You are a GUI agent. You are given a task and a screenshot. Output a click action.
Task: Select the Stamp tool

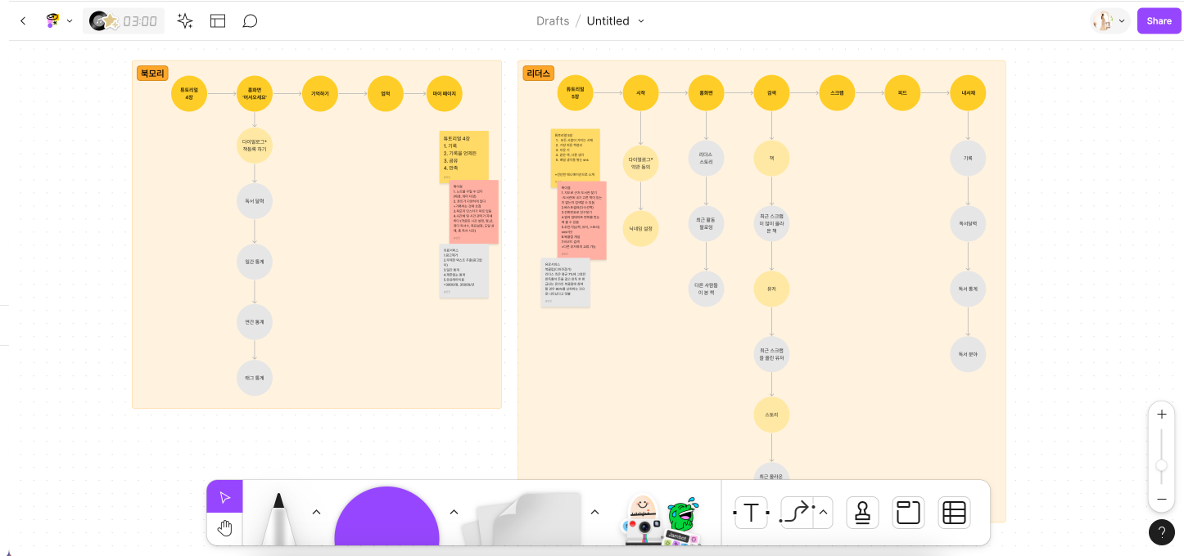coord(862,513)
